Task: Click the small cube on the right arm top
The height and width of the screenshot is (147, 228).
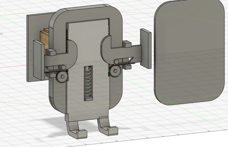Action: click(x=127, y=44)
